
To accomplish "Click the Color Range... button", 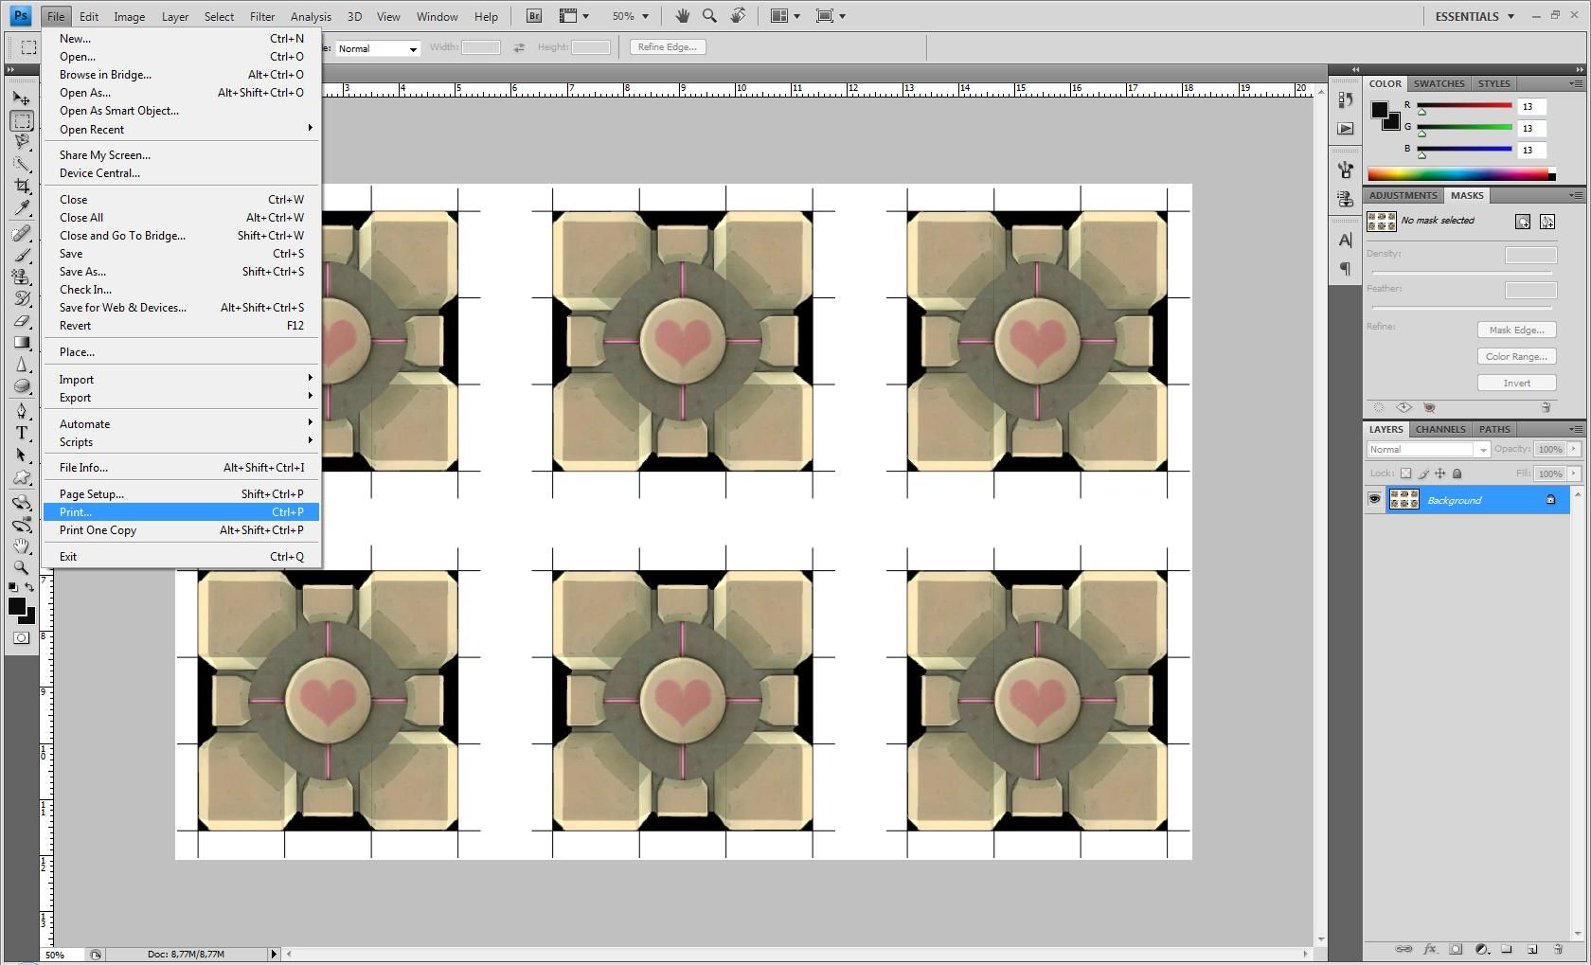I will (1516, 356).
